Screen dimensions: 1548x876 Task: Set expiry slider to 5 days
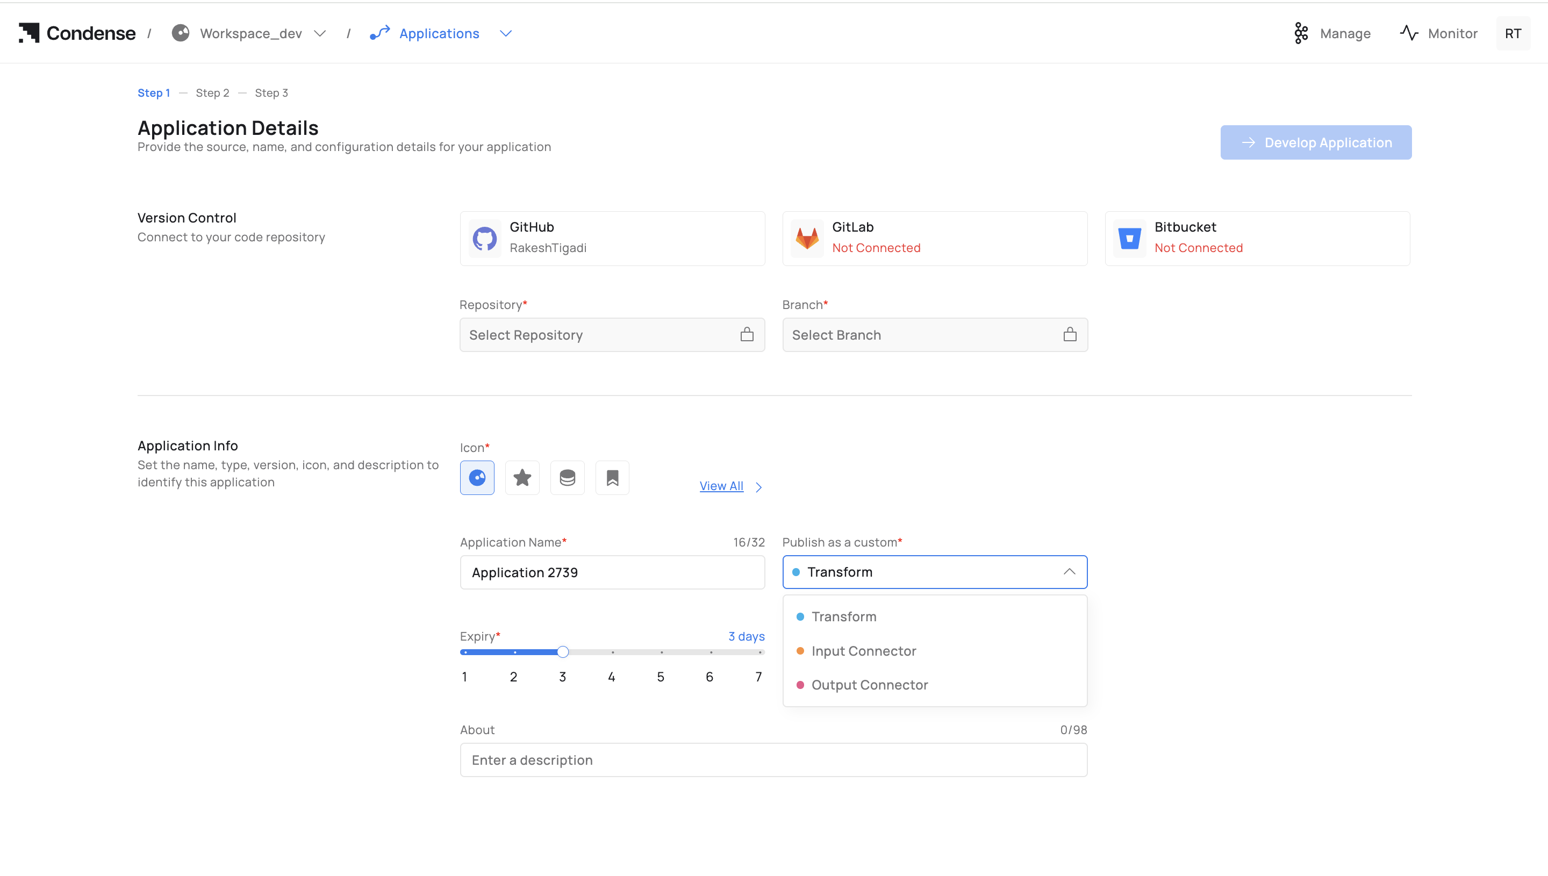tap(661, 652)
